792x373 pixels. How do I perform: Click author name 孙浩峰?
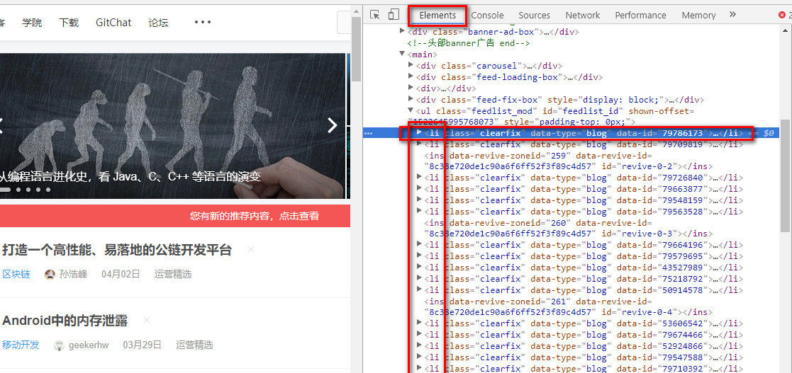(73, 274)
